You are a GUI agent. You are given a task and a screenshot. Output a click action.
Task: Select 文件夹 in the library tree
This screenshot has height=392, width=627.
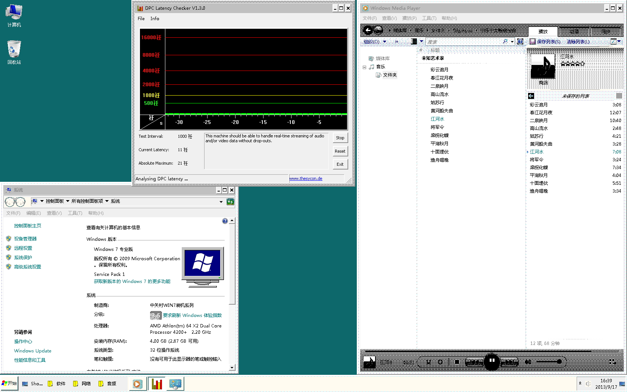coord(390,75)
